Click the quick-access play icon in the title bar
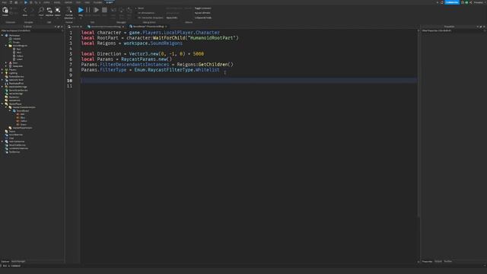487x274 pixels. click(26, 2)
